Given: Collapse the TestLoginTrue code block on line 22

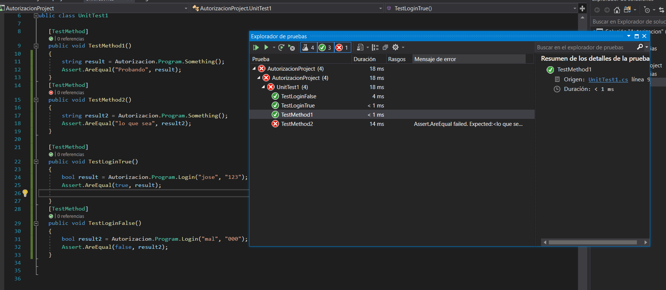Looking at the screenshot, I should click(36, 162).
